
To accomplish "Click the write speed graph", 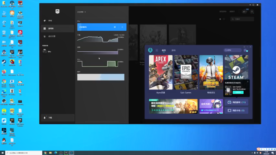I will (x=98, y=64).
